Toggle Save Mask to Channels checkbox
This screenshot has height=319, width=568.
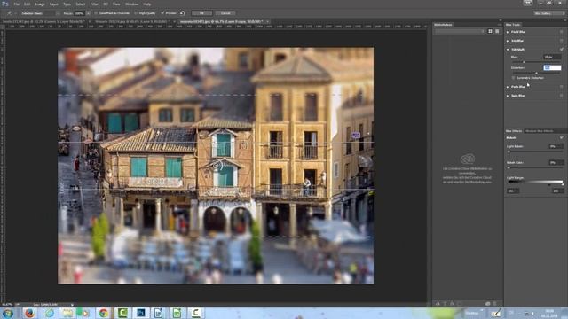96,13
